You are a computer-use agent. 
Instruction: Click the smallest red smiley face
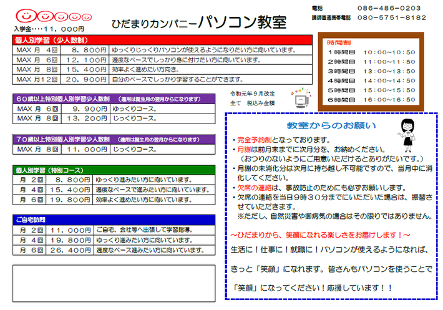[x=87, y=17]
